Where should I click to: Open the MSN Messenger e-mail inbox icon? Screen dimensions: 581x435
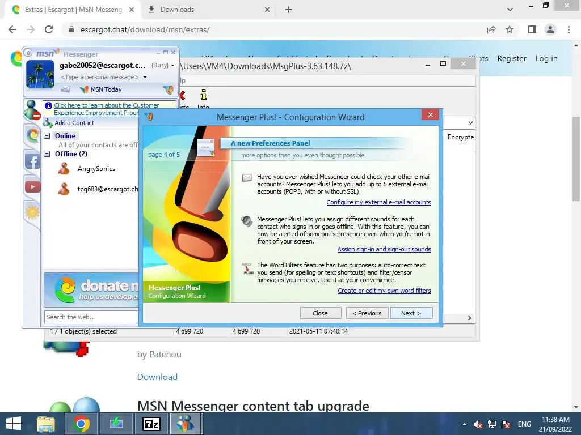pyautogui.click(x=65, y=89)
